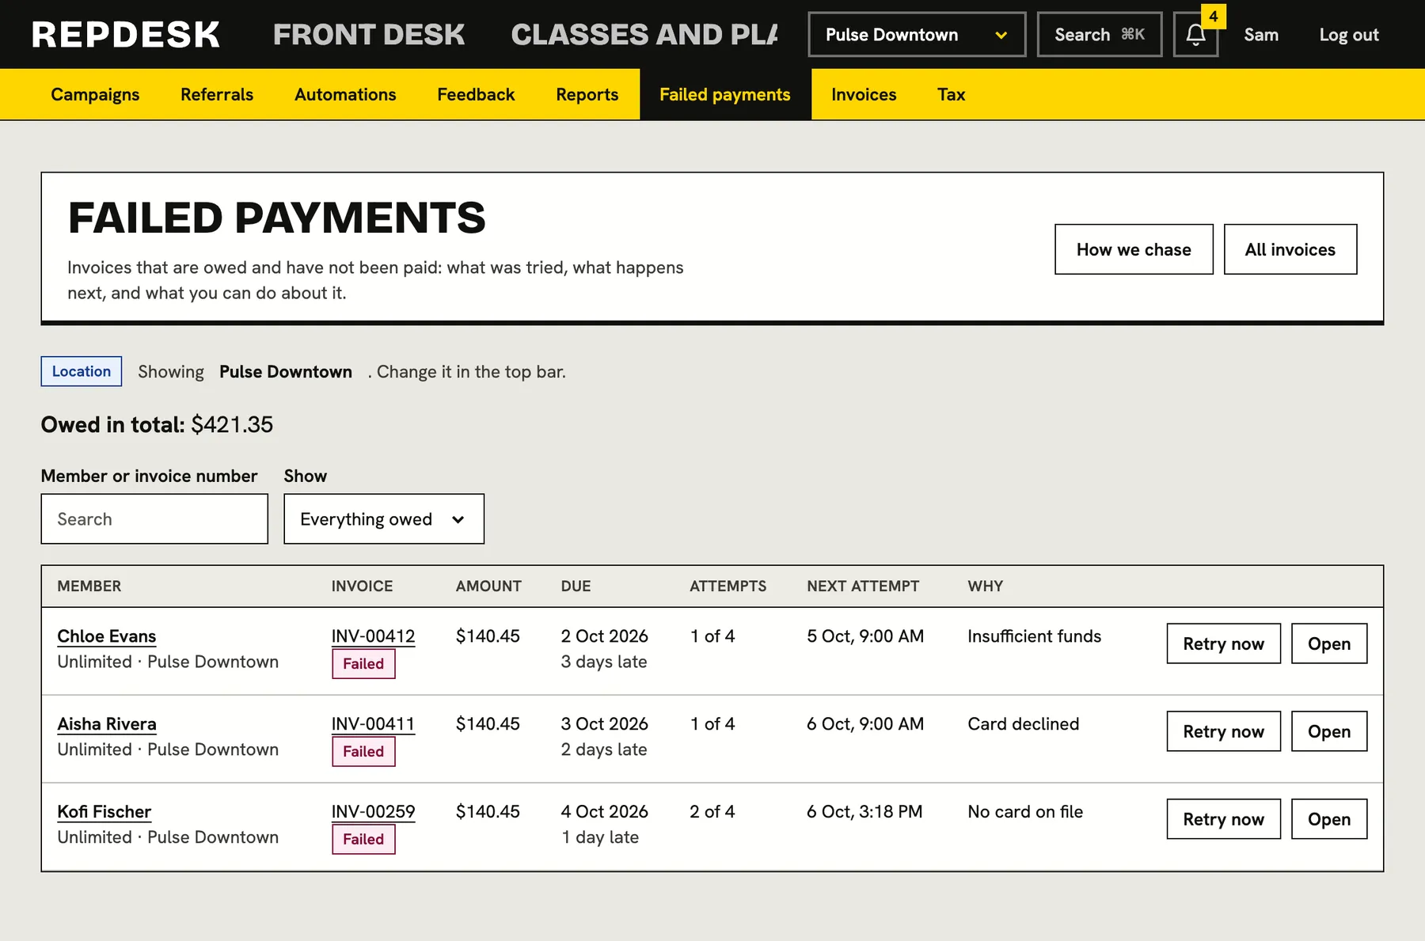Viewport: 1425px width, 941px height.
Task: Click the WHY column header
Action: tap(985, 586)
